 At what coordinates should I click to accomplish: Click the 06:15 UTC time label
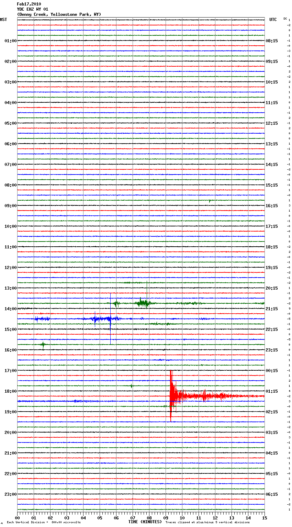coord(272,494)
